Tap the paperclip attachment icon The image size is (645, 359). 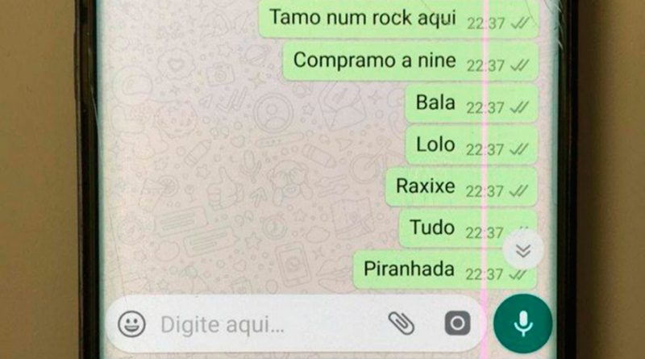coord(401,323)
